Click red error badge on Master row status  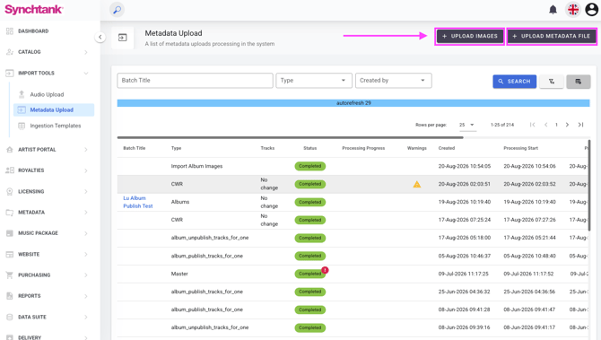pyautogui.click(x=325, y=270)
